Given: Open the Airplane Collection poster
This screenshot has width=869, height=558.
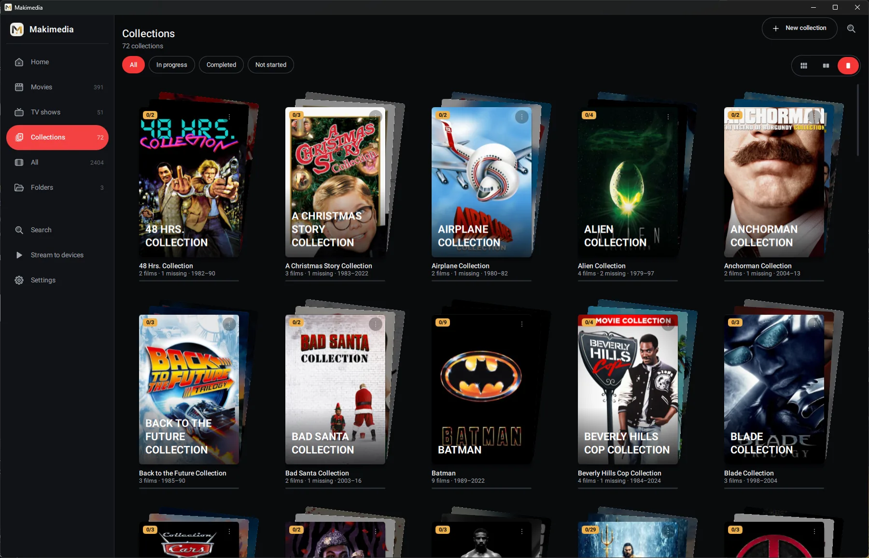Looking at the screenshot, I should coord(481,182).
